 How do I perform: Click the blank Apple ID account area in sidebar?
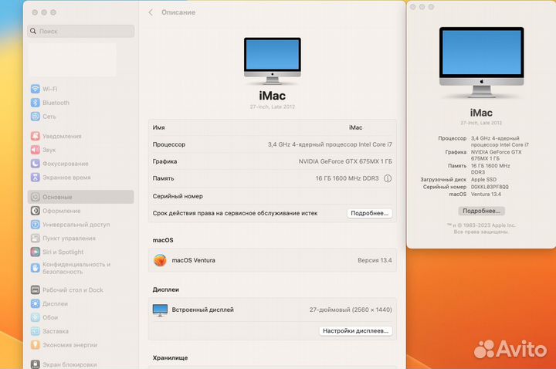pos(72,60)
